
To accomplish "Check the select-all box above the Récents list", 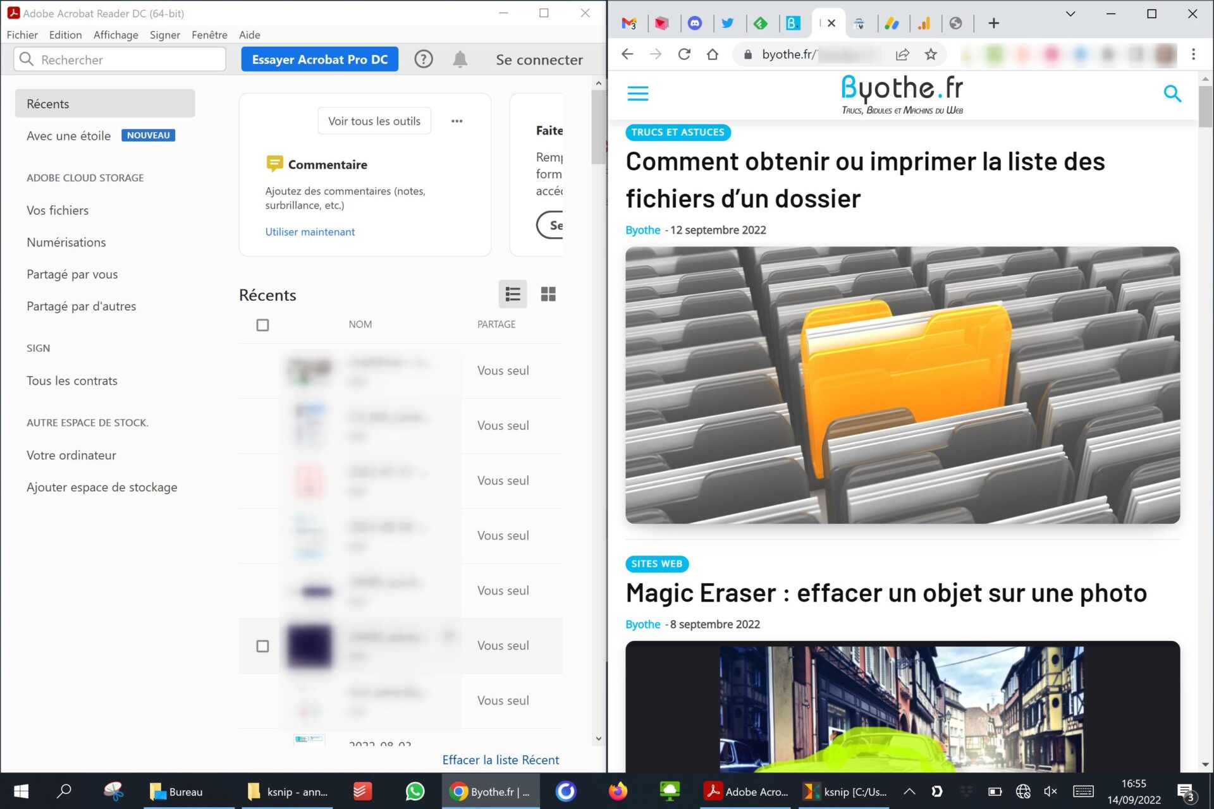I will tap(262, 324).
